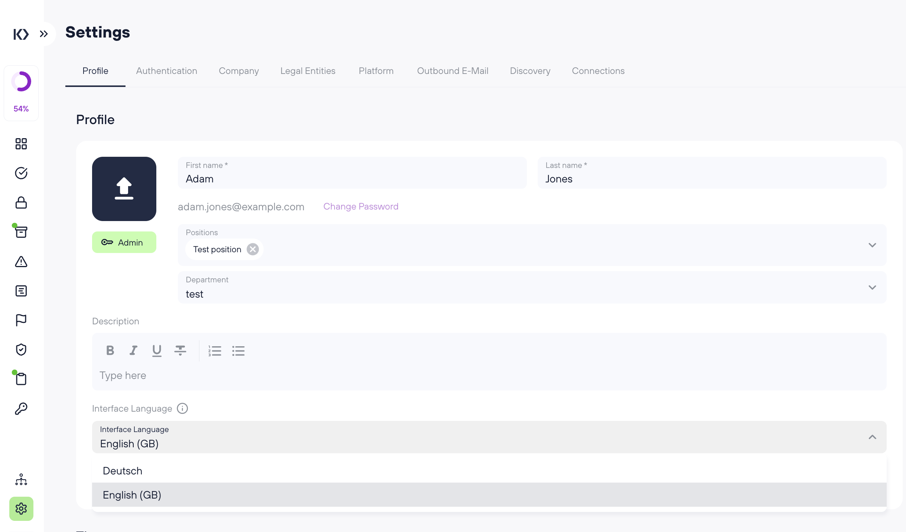Open the archive box icon in sidebar
This screenshot has height=532, width=906.
pos(21,232)
